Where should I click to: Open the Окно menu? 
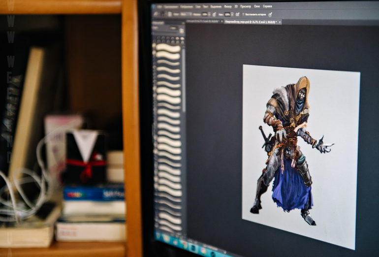tap(257, 6)
